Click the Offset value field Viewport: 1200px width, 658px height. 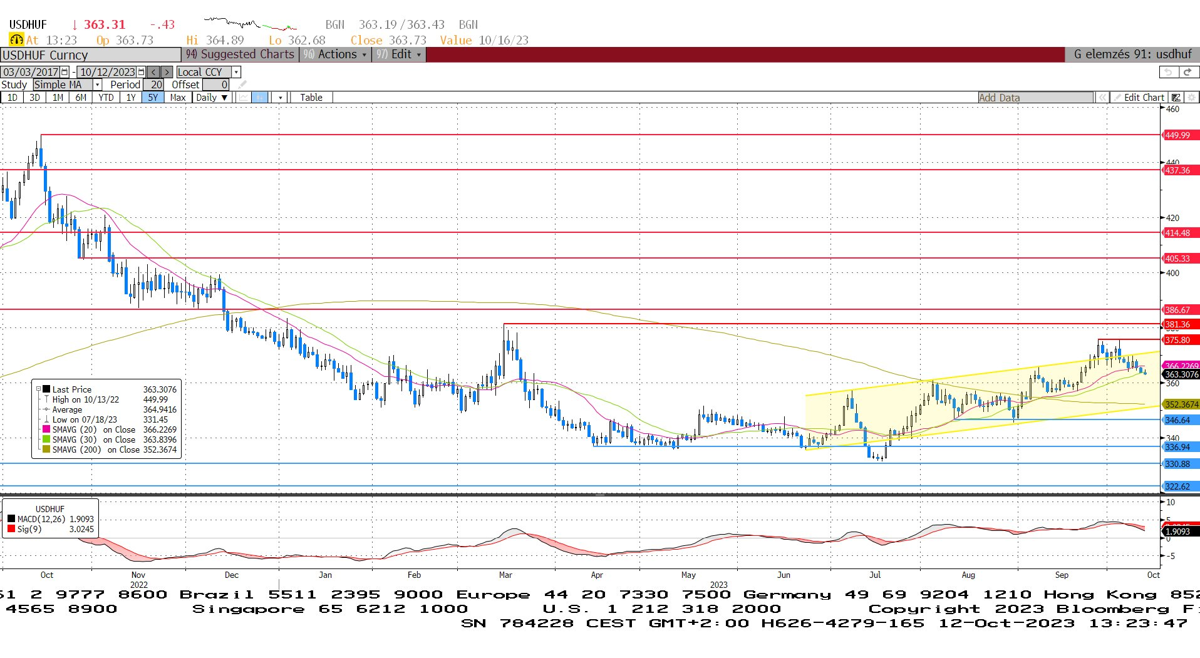(x=216, y=85)
